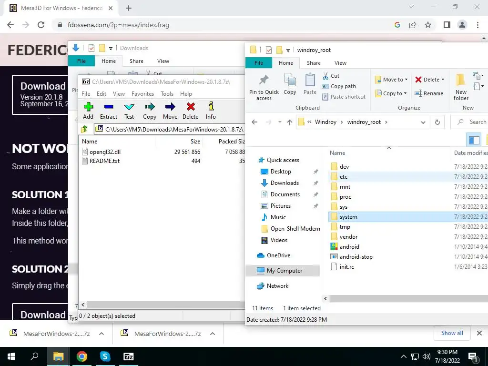
Task: Click the Chrome address bar URL
Action: [x=118, y=25]
